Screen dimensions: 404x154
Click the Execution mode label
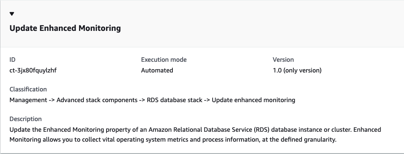(164, 60)
